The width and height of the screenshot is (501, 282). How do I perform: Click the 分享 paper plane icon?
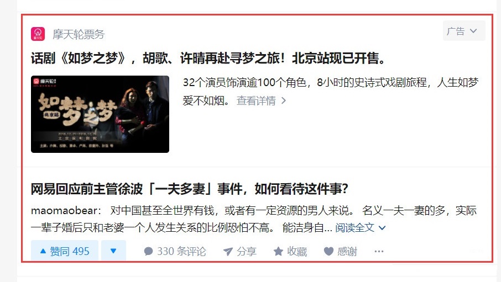point(228,252)
